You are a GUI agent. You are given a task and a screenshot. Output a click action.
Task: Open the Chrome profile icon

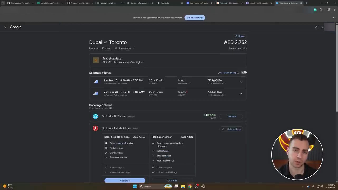(x=329, y=10)
